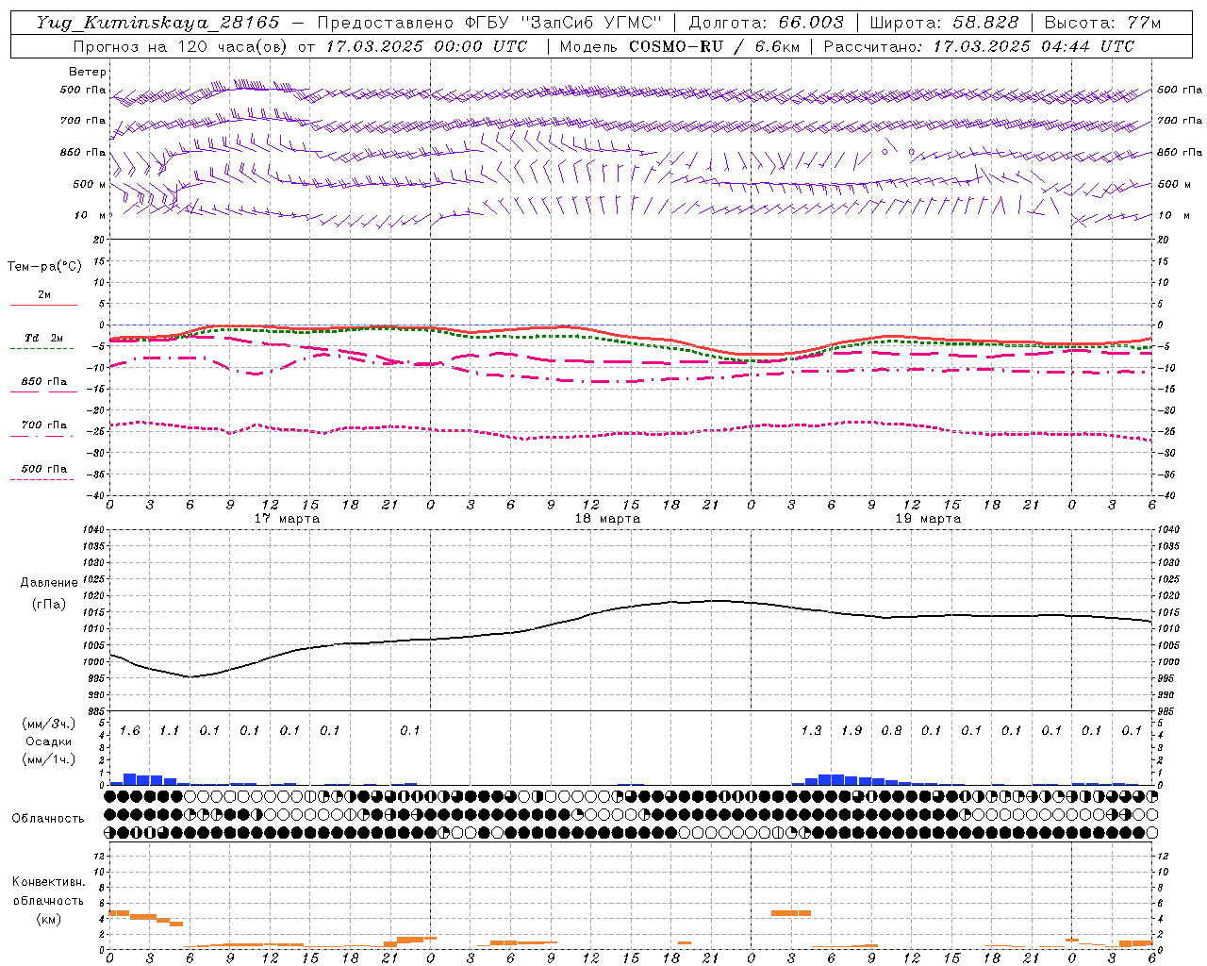This screenshot has width=1207, height=966.
Task: Click the Широта: 58.828 value
Action: pos(944,23)
